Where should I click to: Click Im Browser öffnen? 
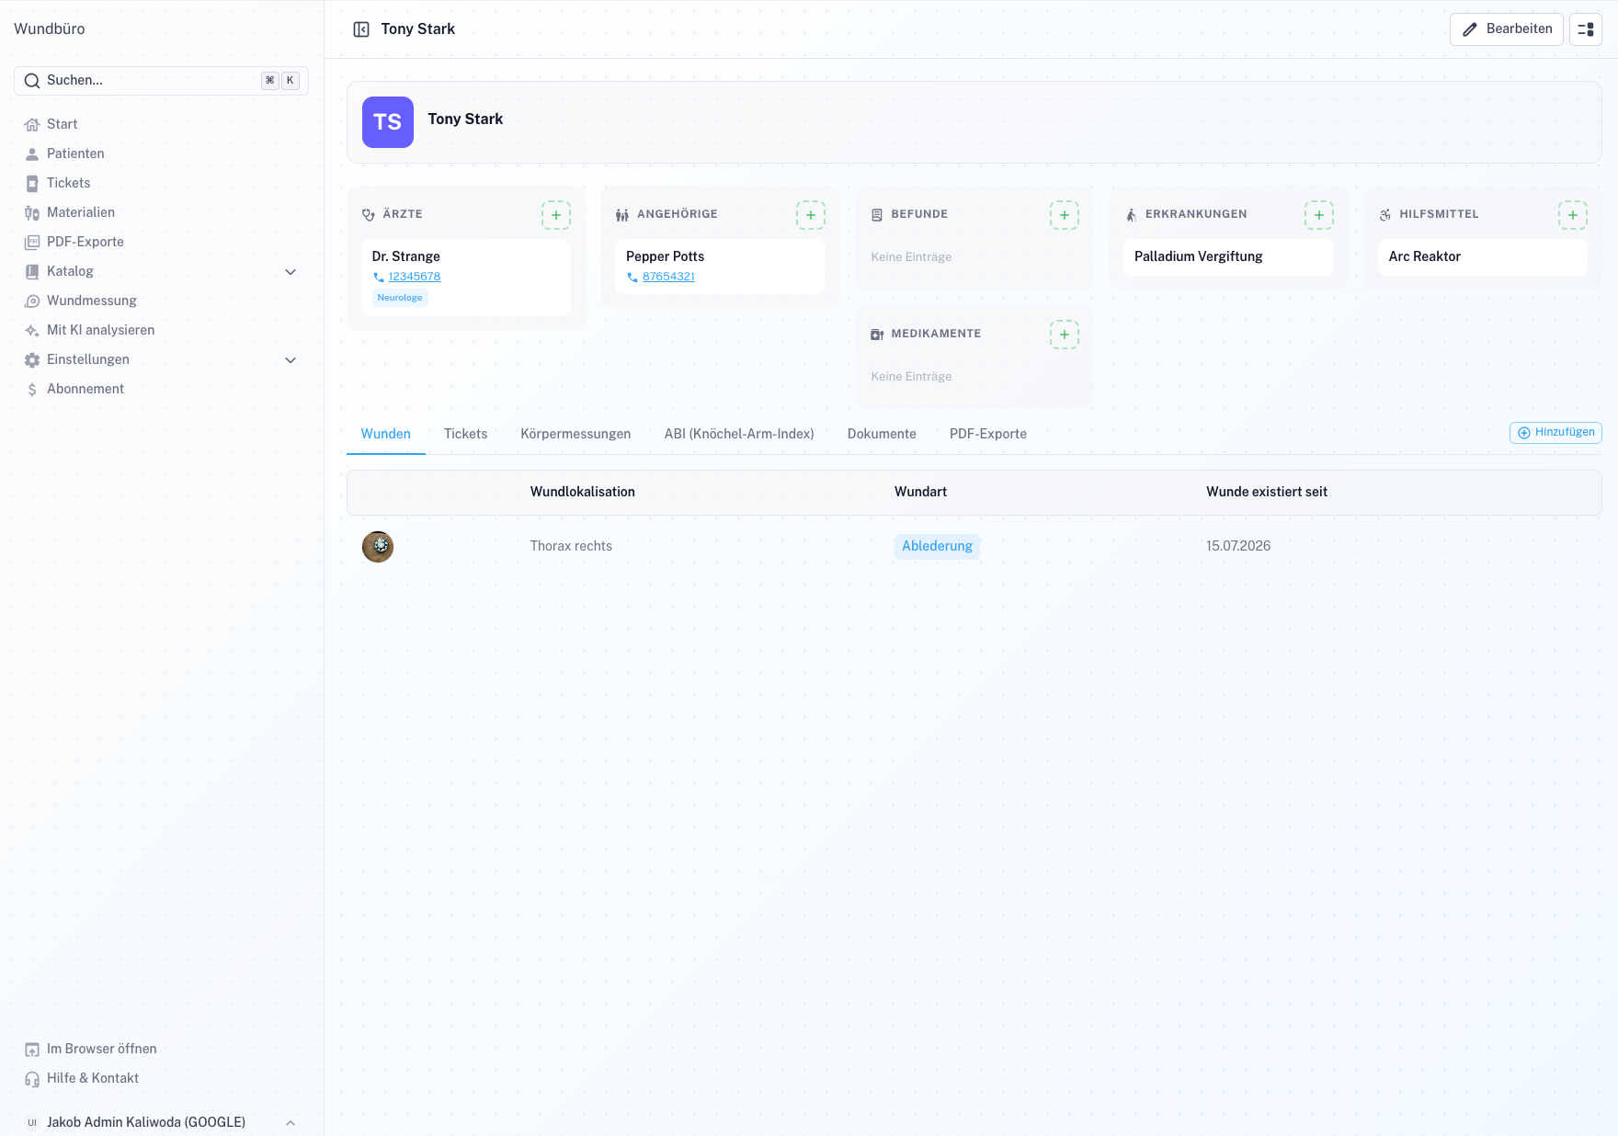coord(161,1049)
